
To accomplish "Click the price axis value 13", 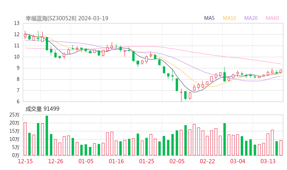I will pos(17,23).
